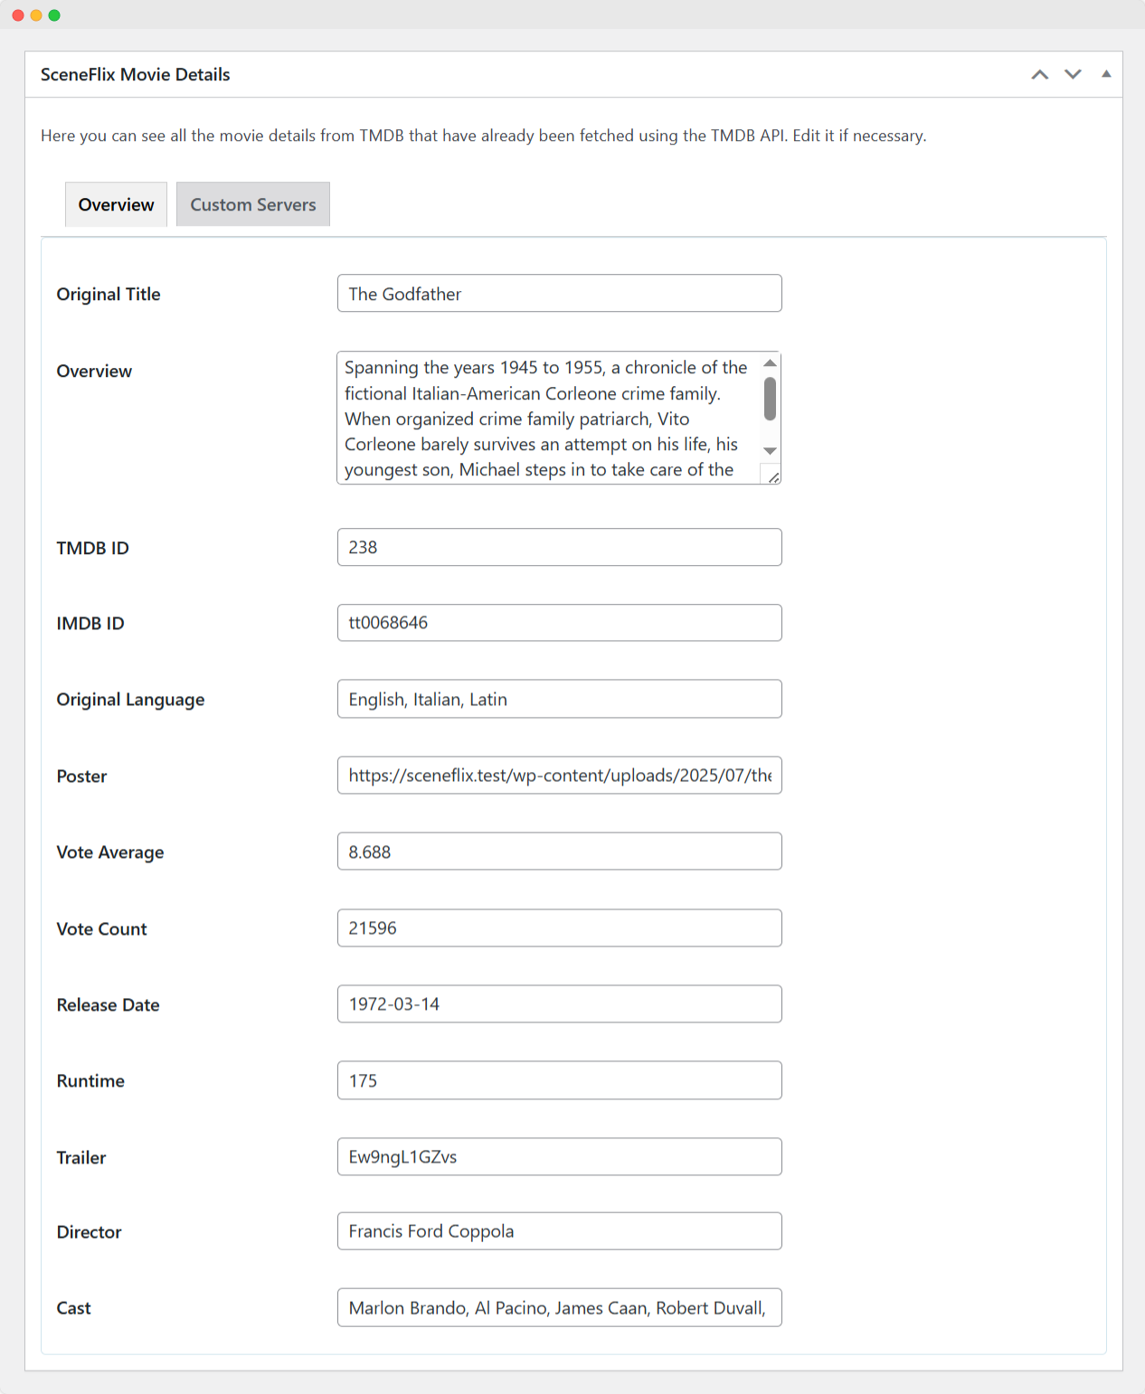Screen dimensions: 1145x1394
Task: Click the Trailer label
Action: click(81, 1158)
